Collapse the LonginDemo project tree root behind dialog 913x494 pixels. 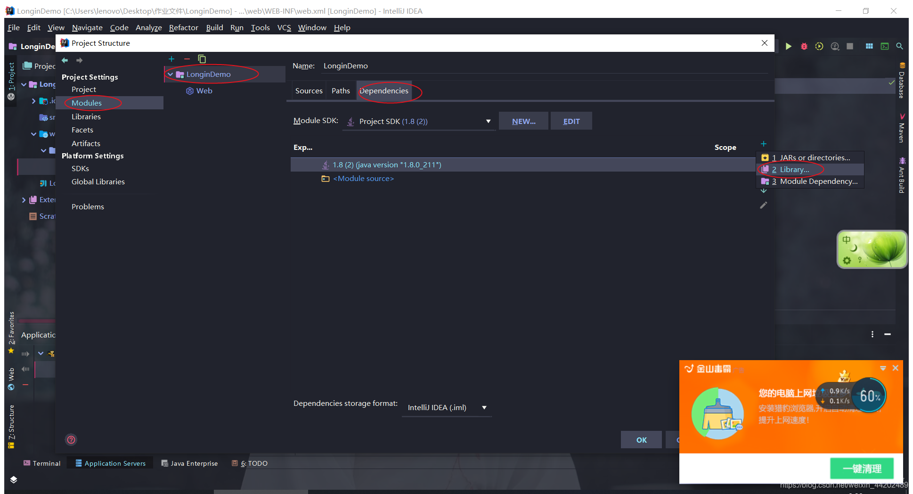(x=24, y=84)
